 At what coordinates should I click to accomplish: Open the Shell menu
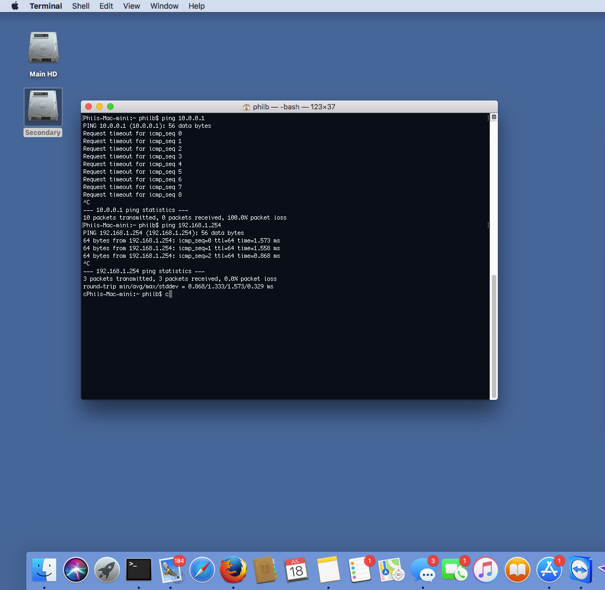pyautogui.click(x=81, y=6)
